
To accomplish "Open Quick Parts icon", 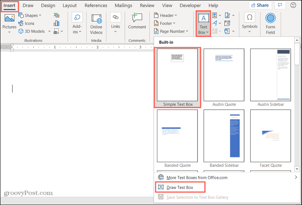I will (x=215, y=15).
